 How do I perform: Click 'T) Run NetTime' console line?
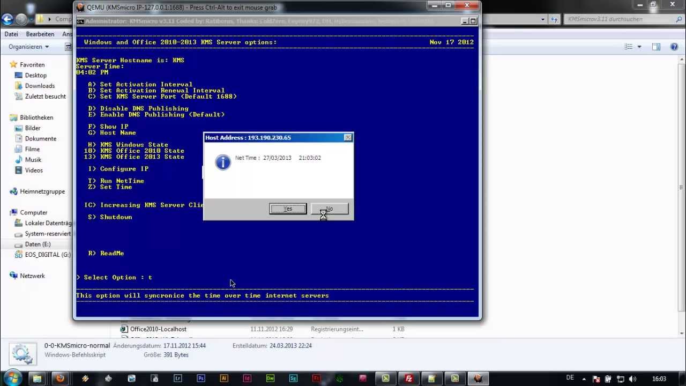coord(116,181)
